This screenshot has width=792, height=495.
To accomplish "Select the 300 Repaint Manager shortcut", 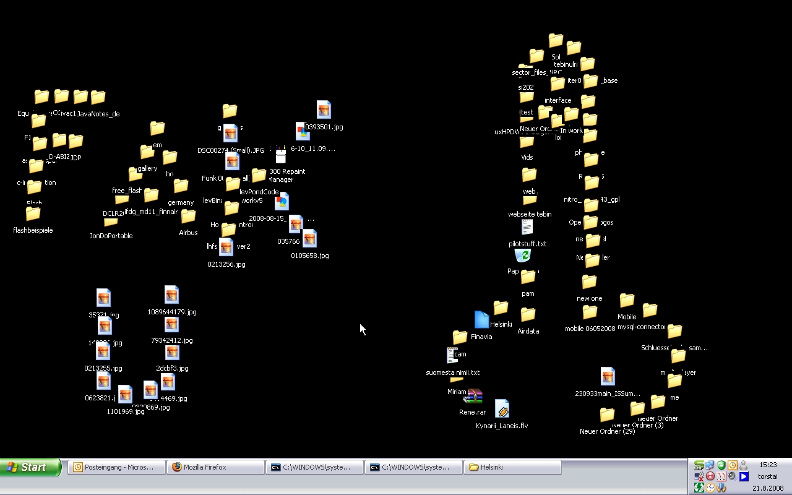I will pos(281,155).
